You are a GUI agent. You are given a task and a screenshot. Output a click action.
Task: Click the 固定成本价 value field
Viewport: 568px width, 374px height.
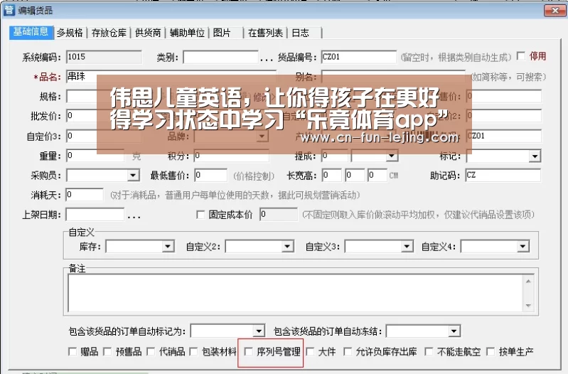pos(279,215)
